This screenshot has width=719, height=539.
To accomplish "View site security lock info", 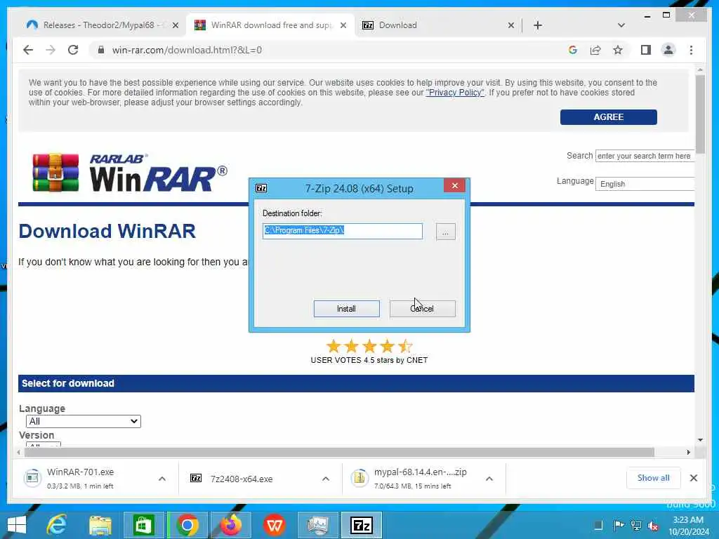I will click(x=101, y=50).
